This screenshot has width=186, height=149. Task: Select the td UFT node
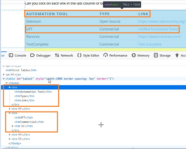pos(24,118)
